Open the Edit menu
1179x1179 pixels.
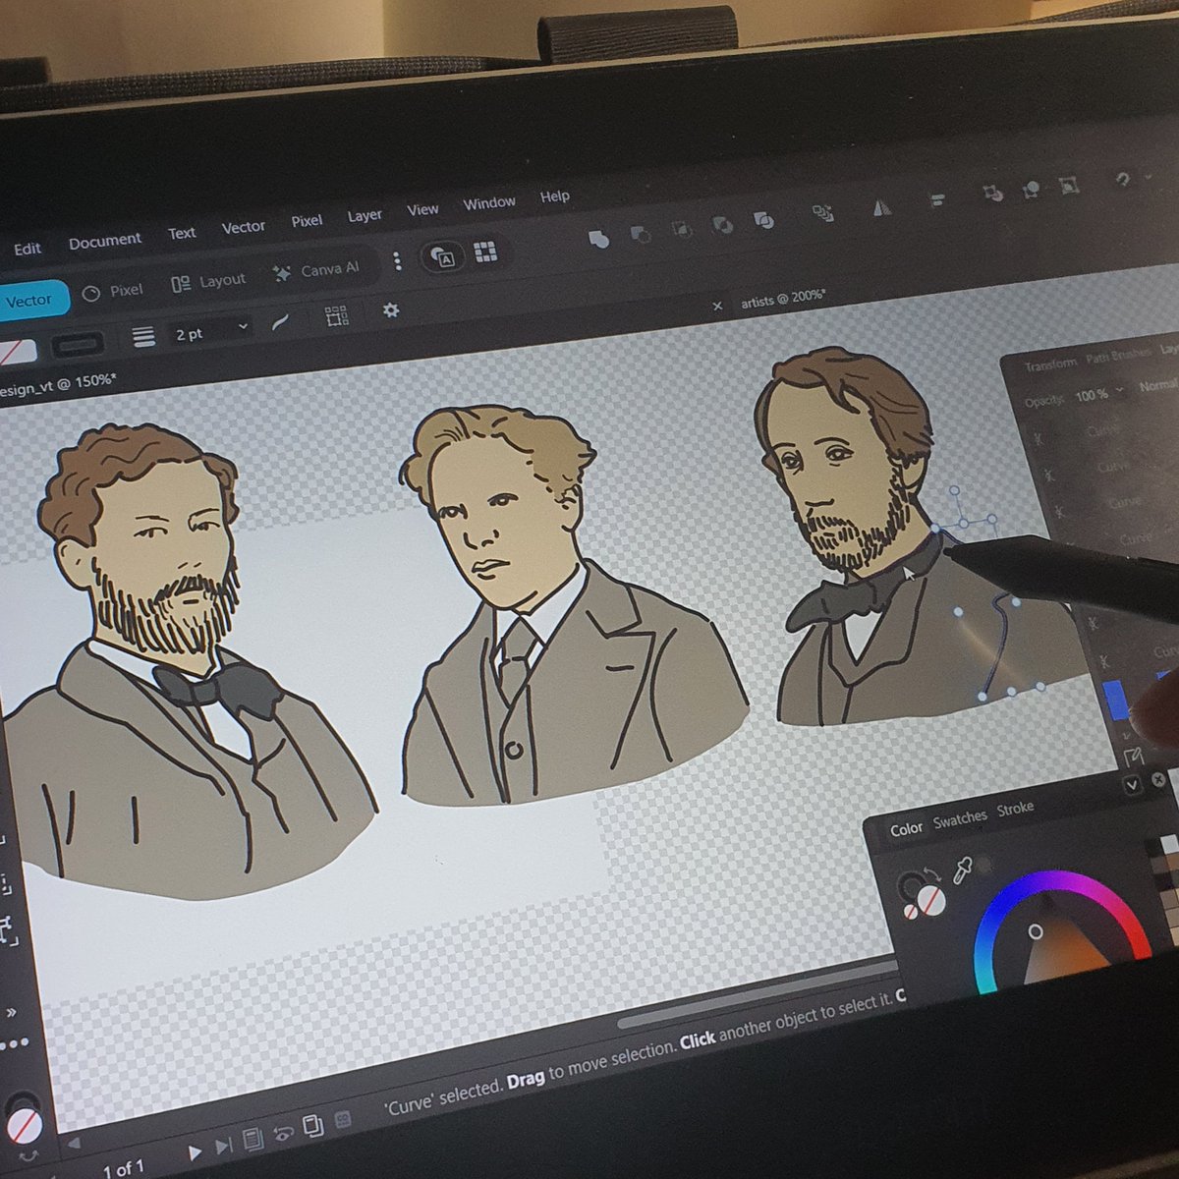click(28, 249)
